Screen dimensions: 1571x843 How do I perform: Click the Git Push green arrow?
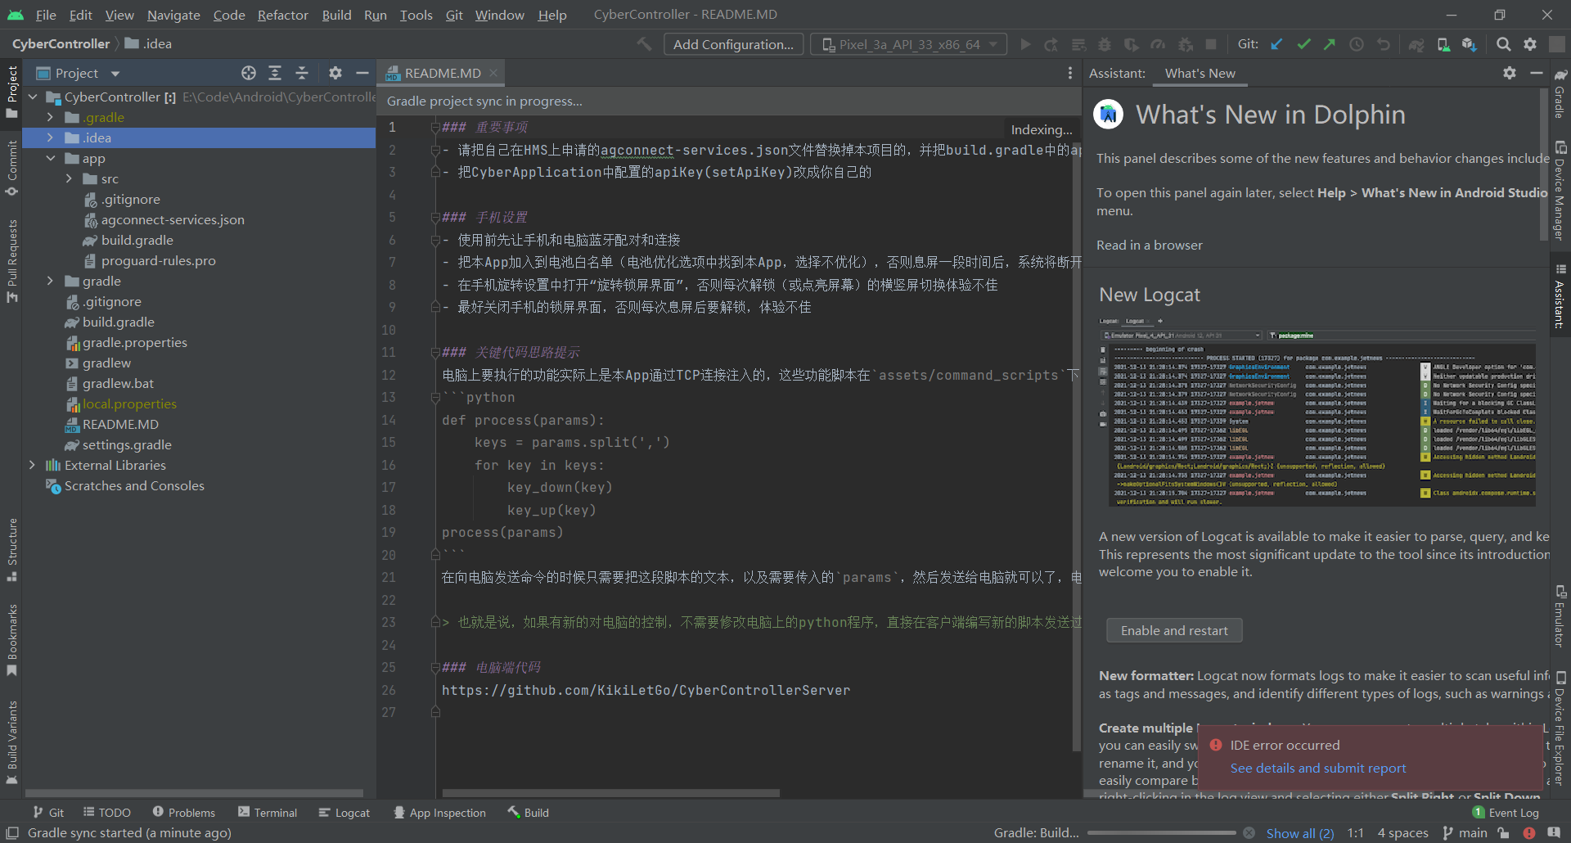pos(1330,44)
